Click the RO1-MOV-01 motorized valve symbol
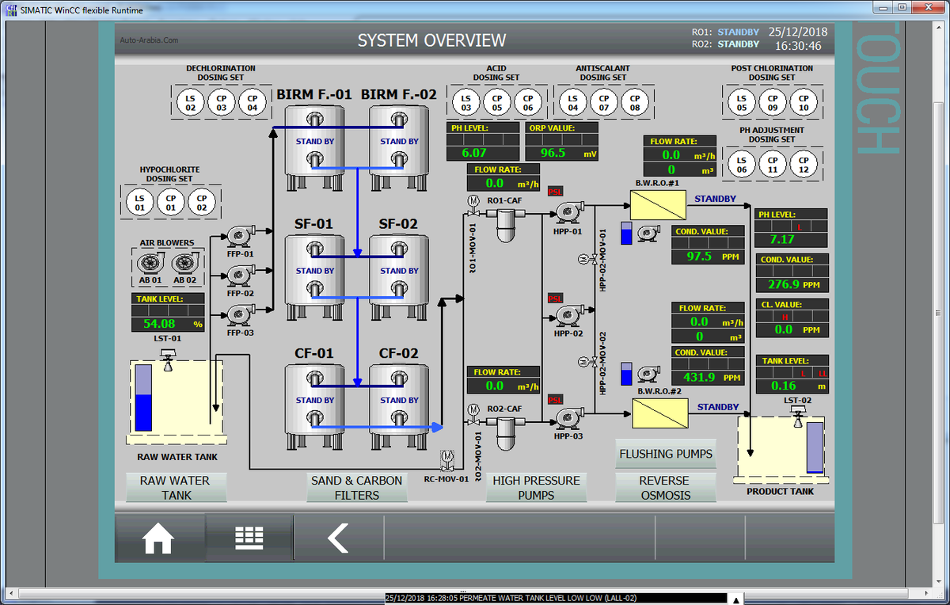Viewport: 950px width, 605px height. [473, 205]
